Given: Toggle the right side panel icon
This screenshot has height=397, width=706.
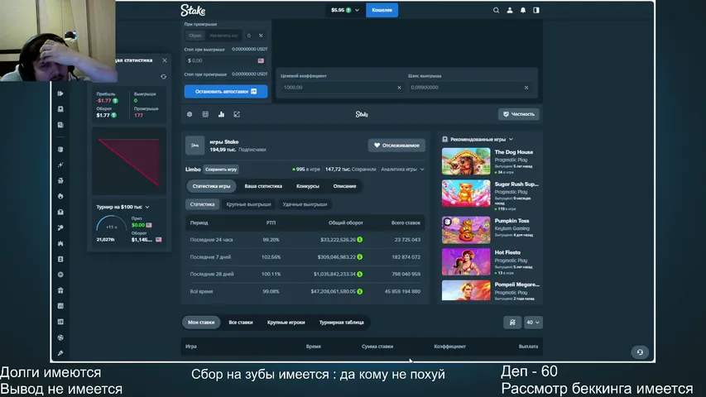Looking at the screenshot, I should point(536,10).
